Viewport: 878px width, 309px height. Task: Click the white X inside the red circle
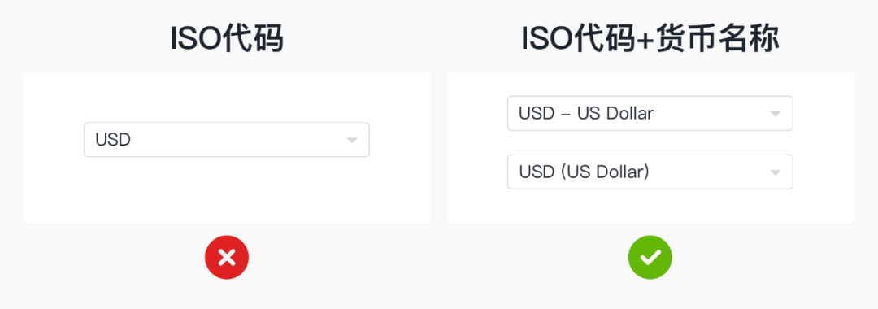(227, 258)
